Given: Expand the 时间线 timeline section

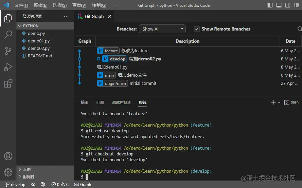Looking at the screenshot, I should coord(45,177).
